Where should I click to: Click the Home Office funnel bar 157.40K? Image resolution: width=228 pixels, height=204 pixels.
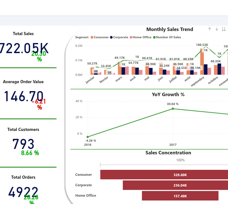pyautogui.click(x=180, y=196)
